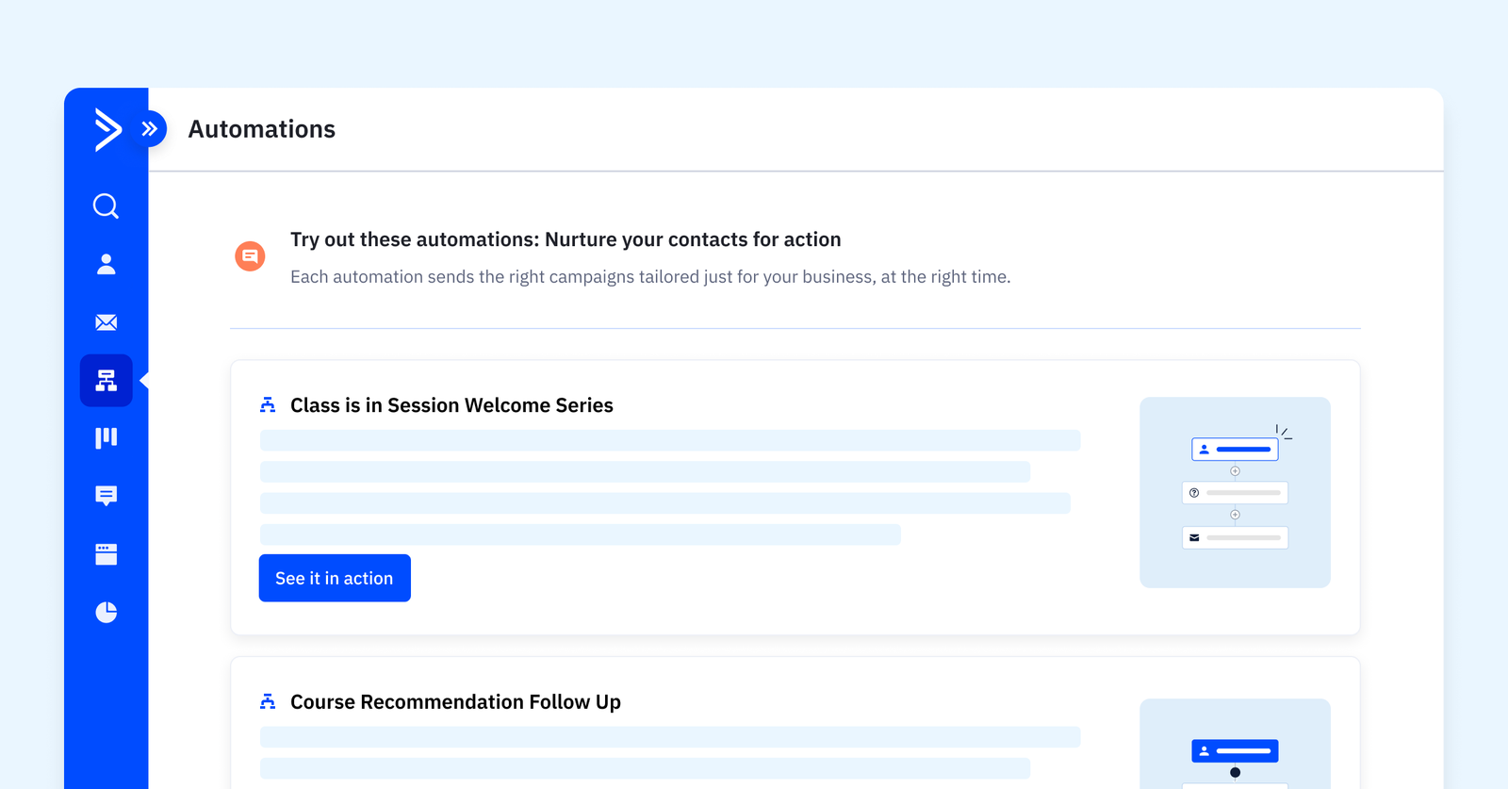This screenshot has height=789, width=1508.
Task: Open Conversations chat icon in sidebar
Action: [x=107, y=496]
